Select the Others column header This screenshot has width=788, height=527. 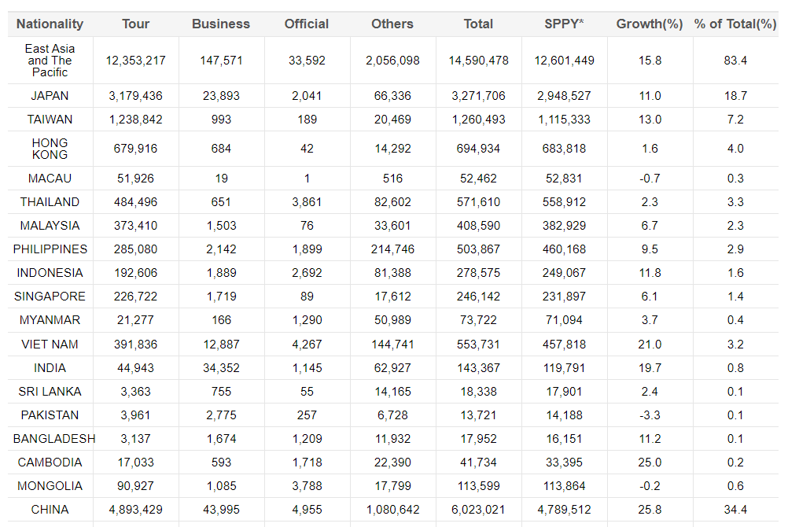click(392, 24)
